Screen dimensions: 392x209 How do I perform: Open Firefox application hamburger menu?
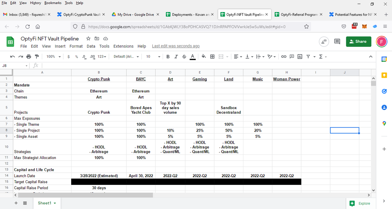click(x=385, y=26)
